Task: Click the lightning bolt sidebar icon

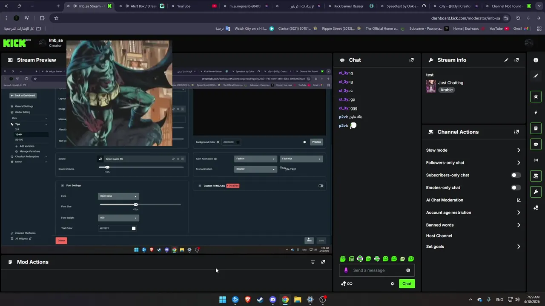Action: (x=536, y=113)
